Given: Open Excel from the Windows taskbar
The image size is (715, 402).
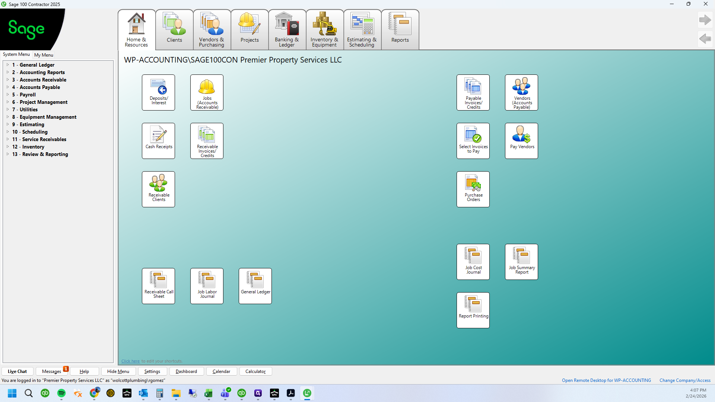Looking at the screenshot, I should pos(208,393).
